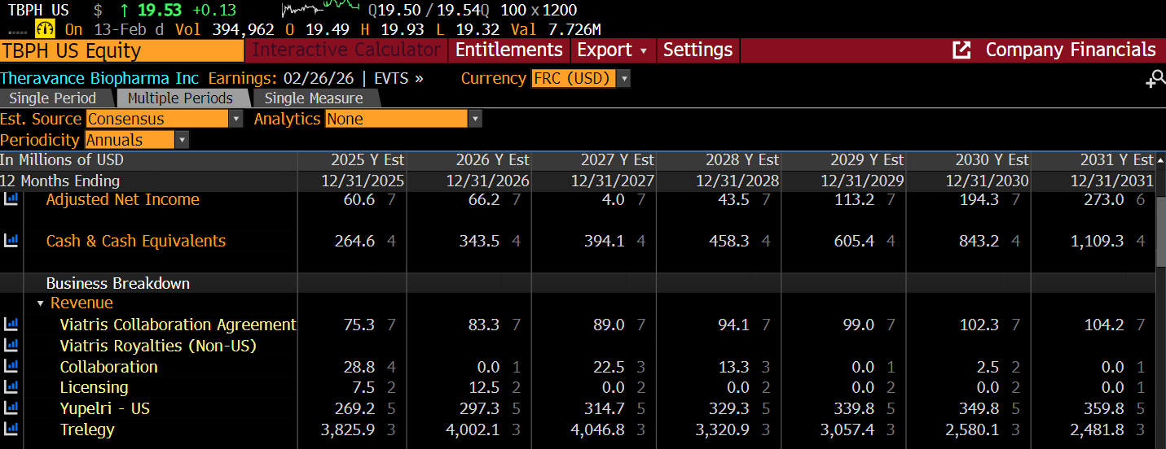Click Collaboration 2025 value 28.8

point(359,367)
